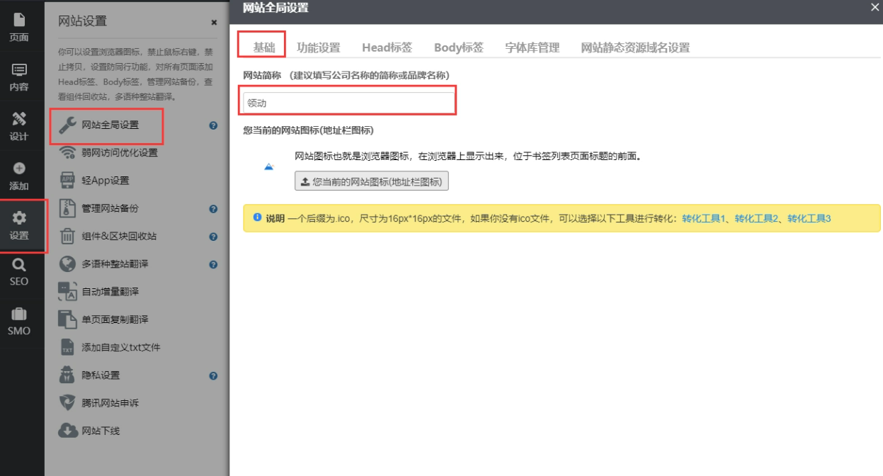The image size is (883, 476).
Task: Click the help icon beside 隐私设置
Action: click(213, 376)
